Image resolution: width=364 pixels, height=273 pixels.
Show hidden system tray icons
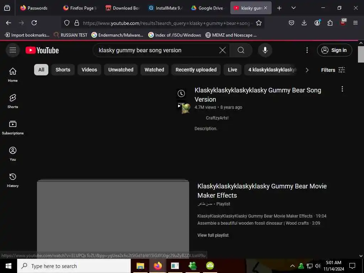[x=292, y=266]
